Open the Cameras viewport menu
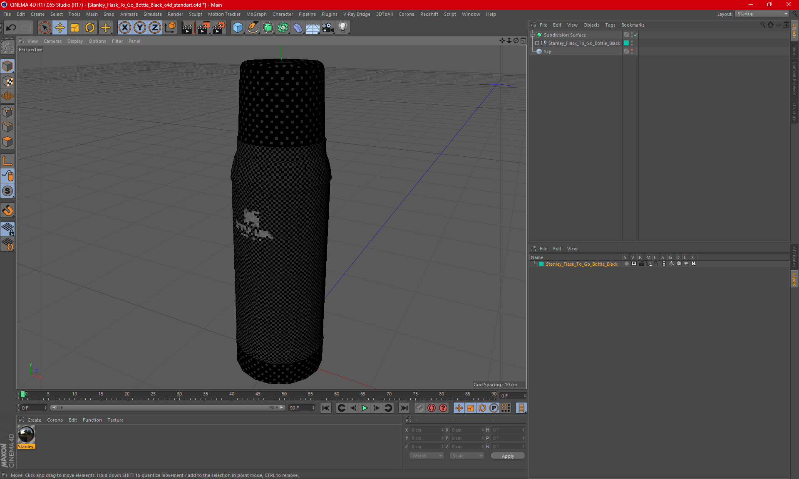The image size is (799, 479). (x=52, y=41)
